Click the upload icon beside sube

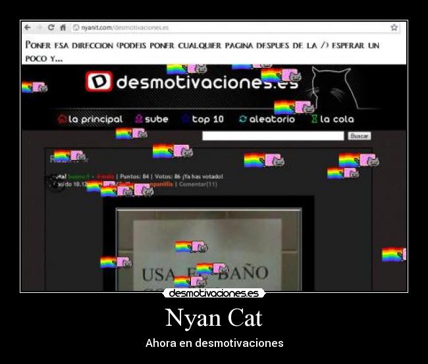click(139, 118)
